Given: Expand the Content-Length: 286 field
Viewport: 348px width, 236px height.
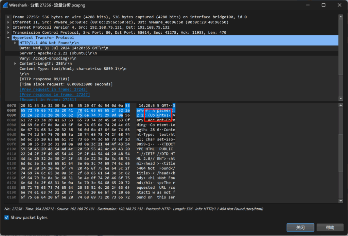Looking at the screenshot, I should tap(16, 64).
